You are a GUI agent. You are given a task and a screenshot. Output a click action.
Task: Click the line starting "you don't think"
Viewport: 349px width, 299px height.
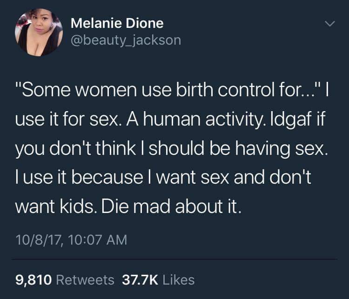coord(172,149)
